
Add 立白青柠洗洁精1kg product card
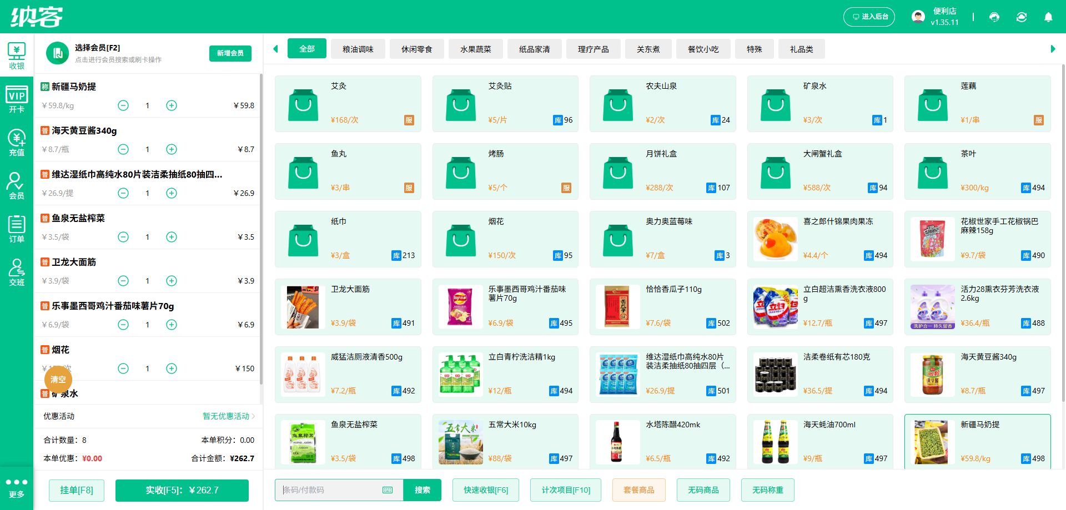pyautogui.click(x=505, y=375)
